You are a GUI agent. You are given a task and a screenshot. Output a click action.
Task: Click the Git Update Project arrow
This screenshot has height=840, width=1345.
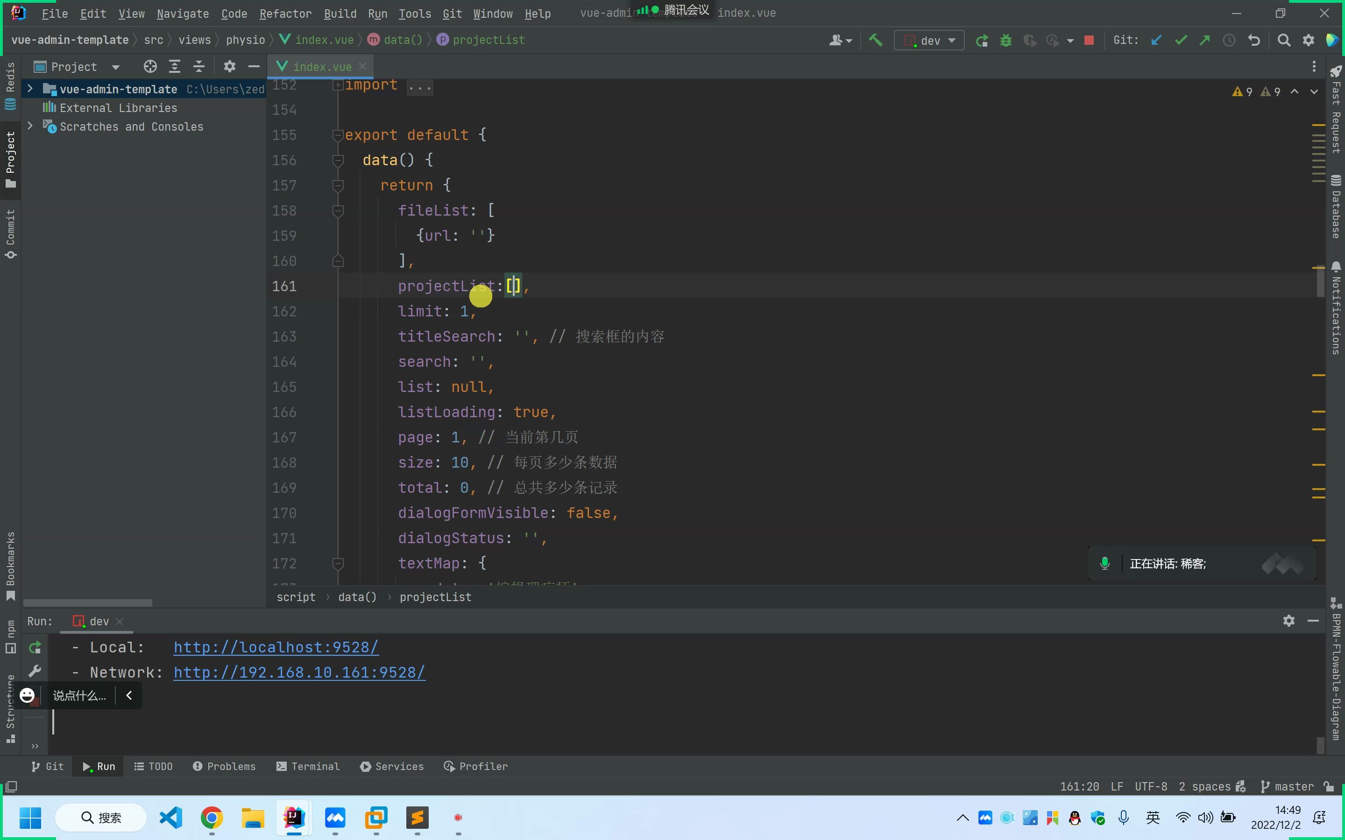pyautogui.click(x=1156, y=40)
